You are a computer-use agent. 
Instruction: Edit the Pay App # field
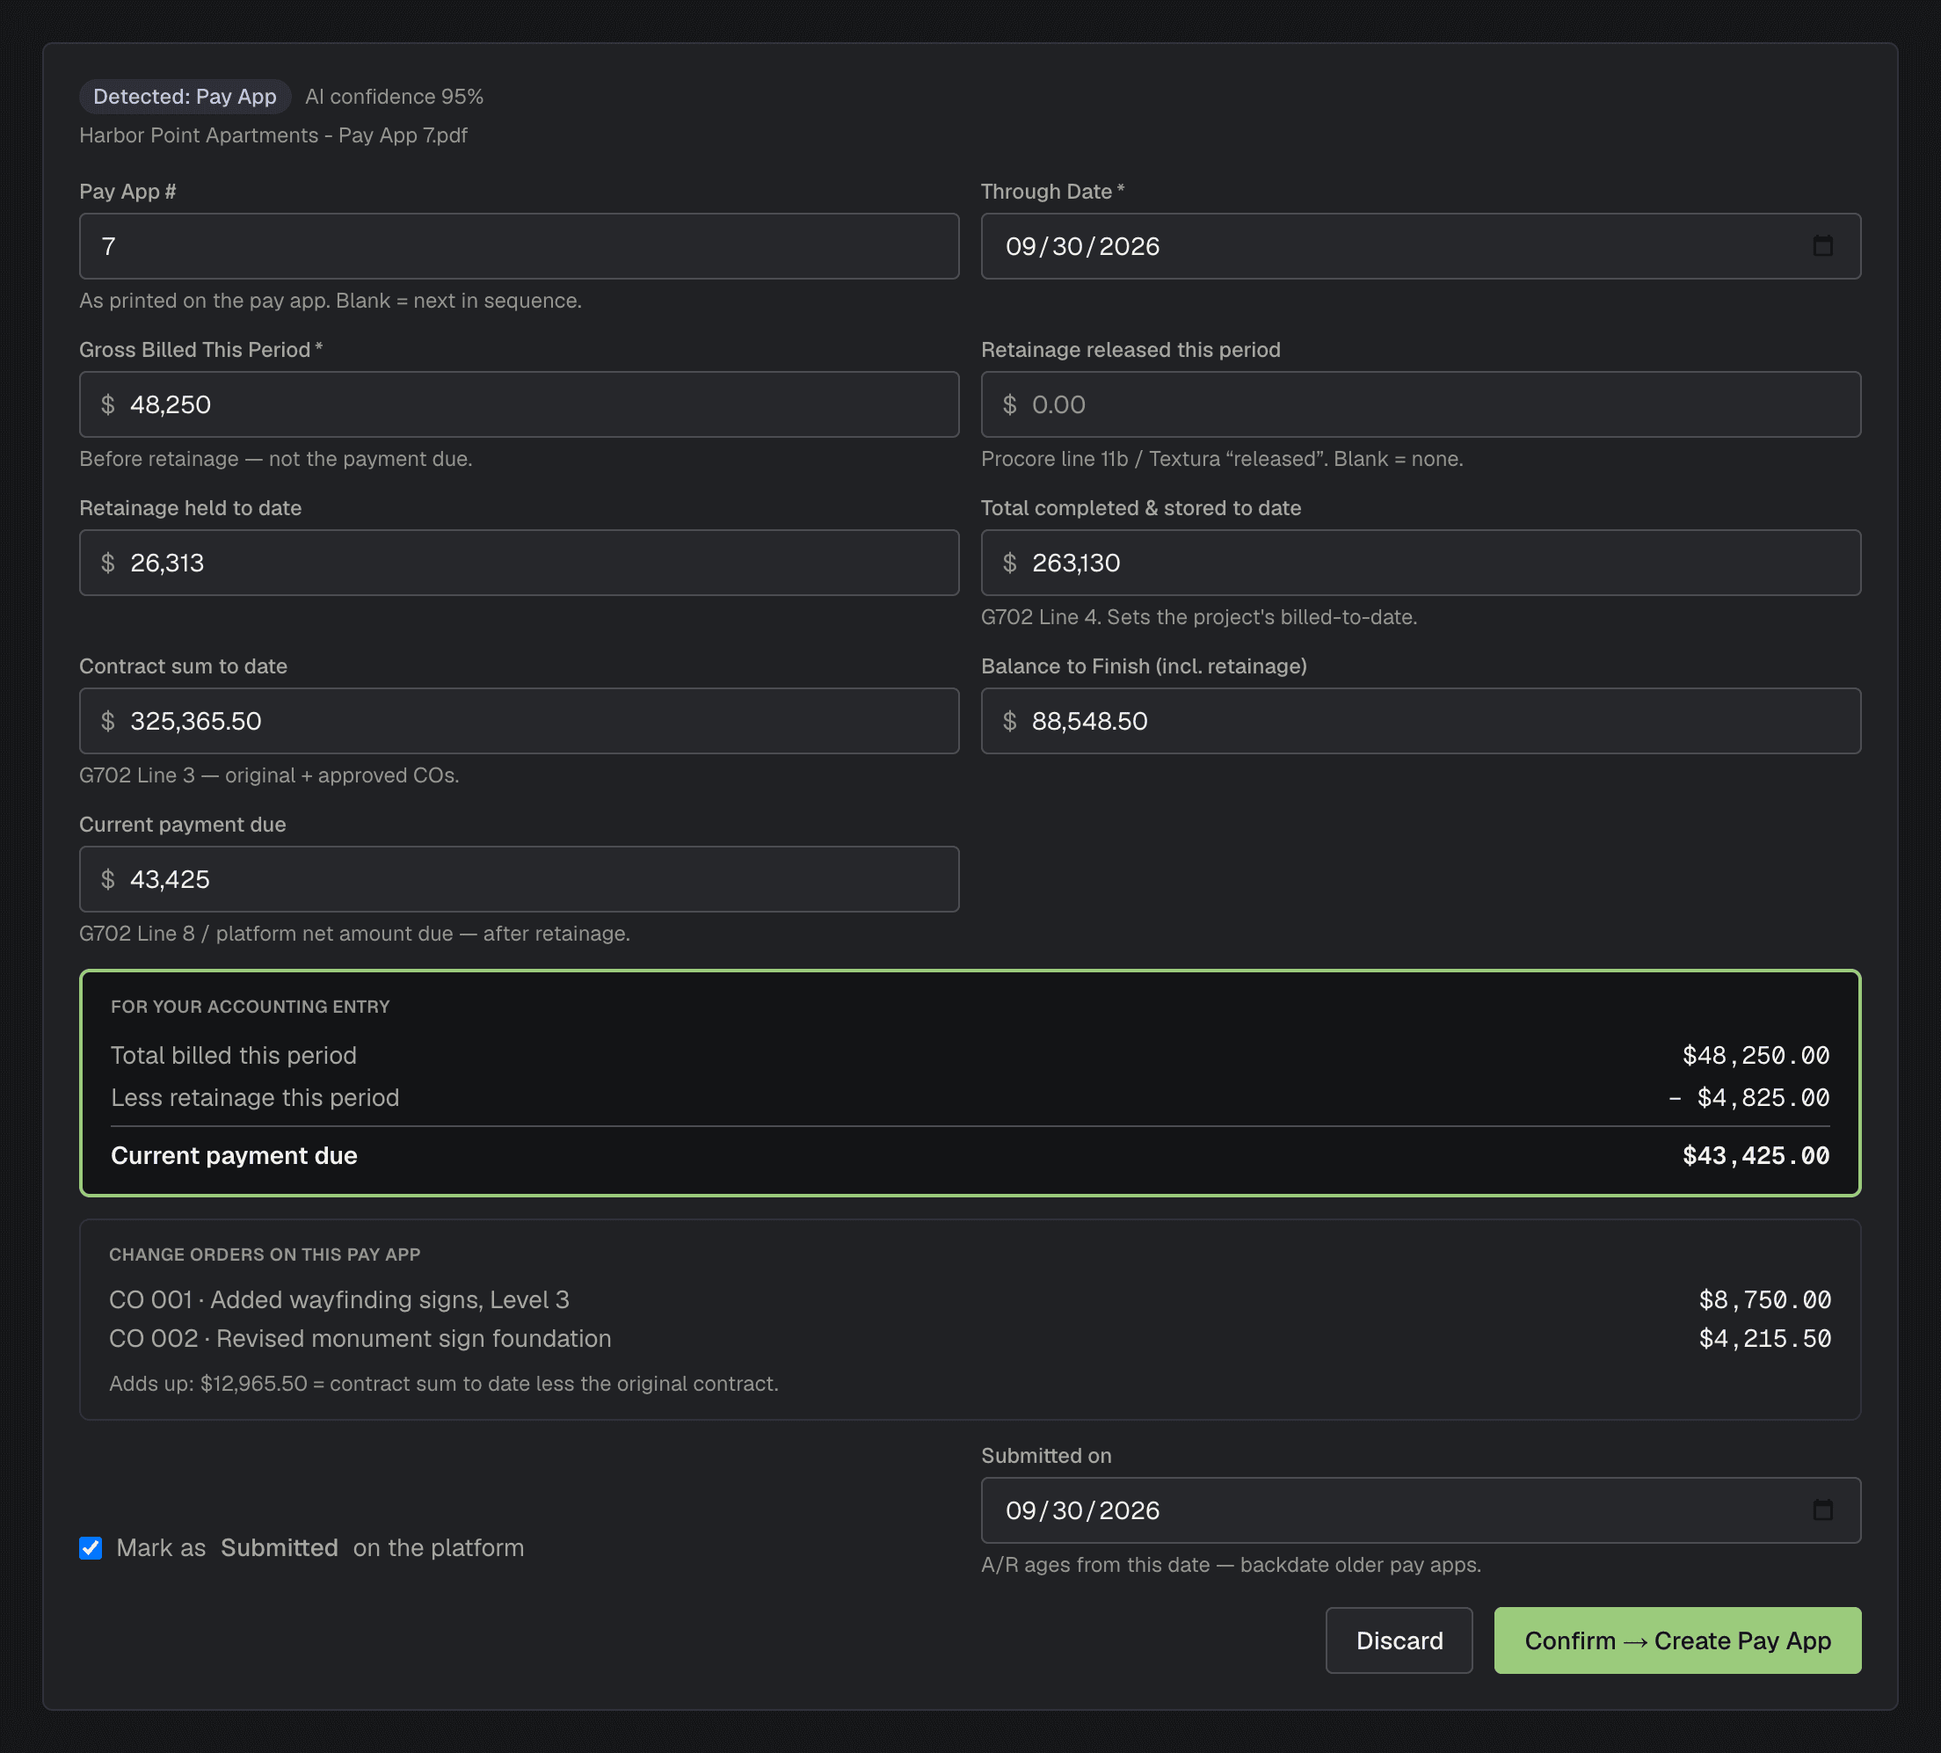[519, 245]
